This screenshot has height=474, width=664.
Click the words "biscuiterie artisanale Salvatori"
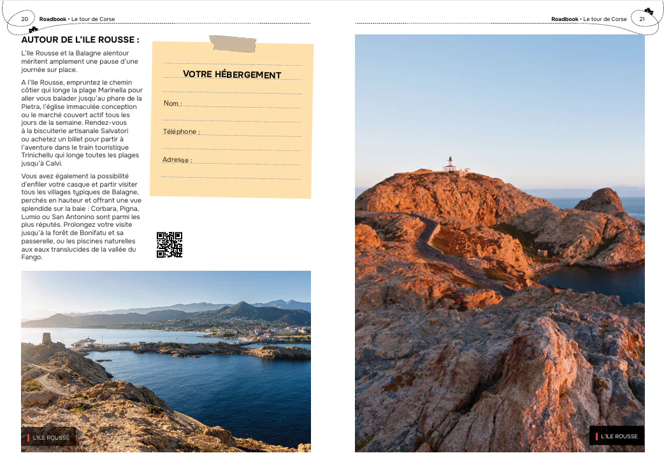tap(82, 131)
